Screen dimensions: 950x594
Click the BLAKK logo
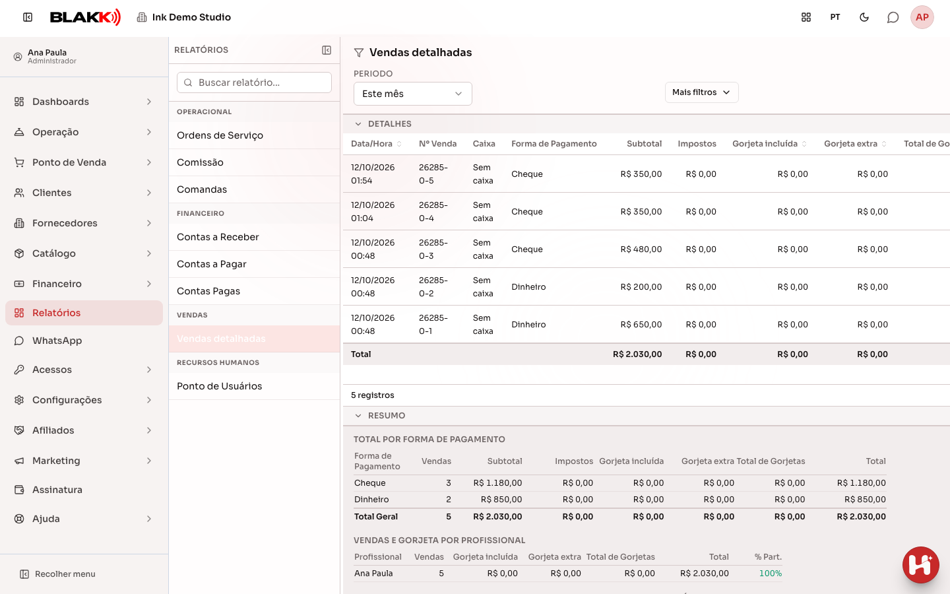click(x=86, y=17)
